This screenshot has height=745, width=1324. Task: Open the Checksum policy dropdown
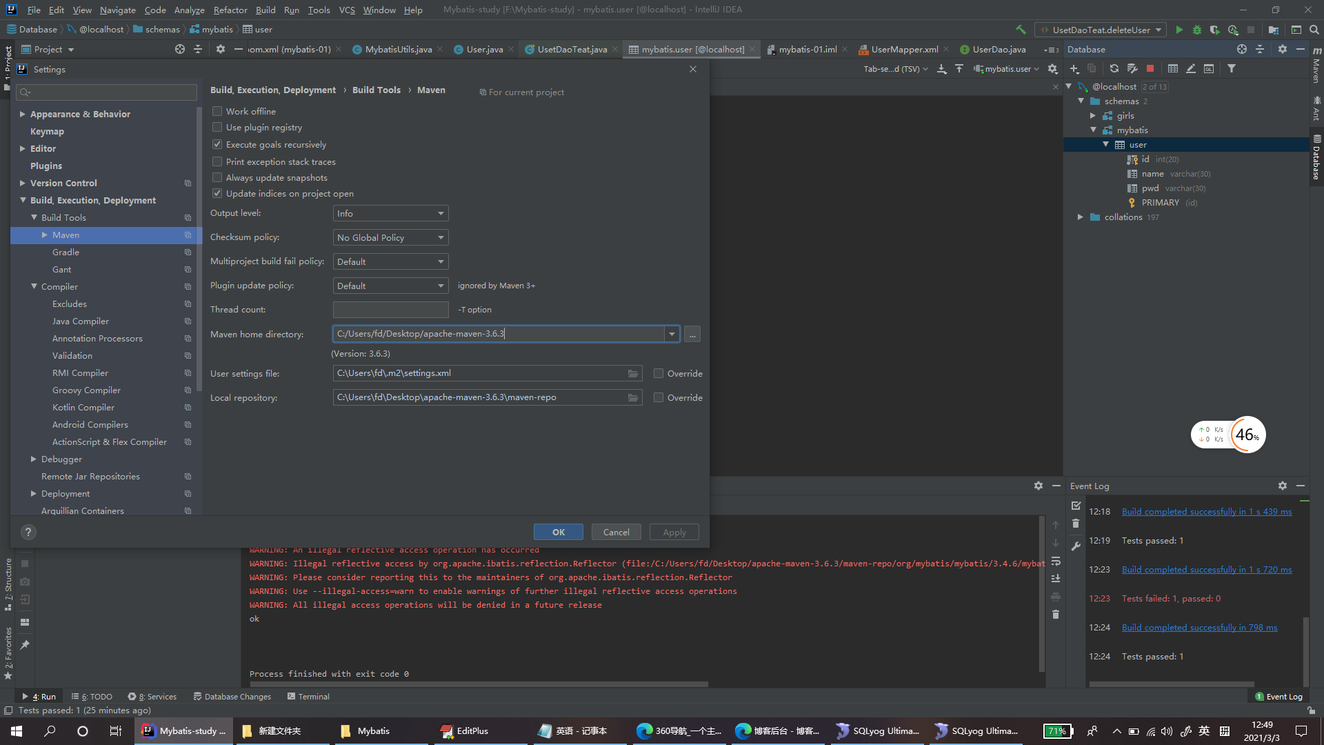pos(390,237)
